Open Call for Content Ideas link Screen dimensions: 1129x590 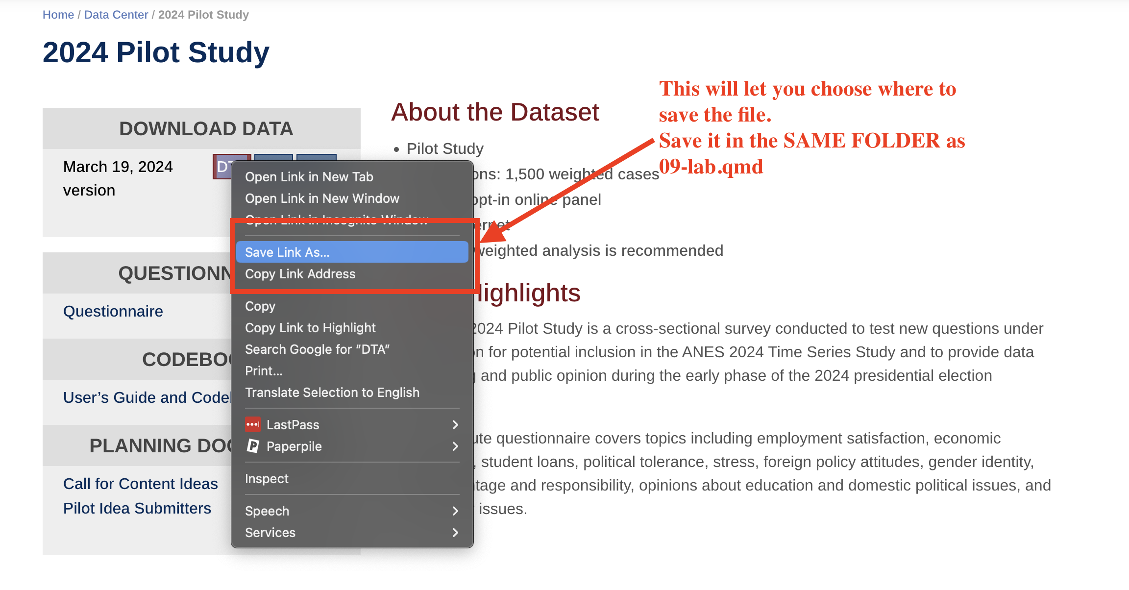(x=140, y=484)
